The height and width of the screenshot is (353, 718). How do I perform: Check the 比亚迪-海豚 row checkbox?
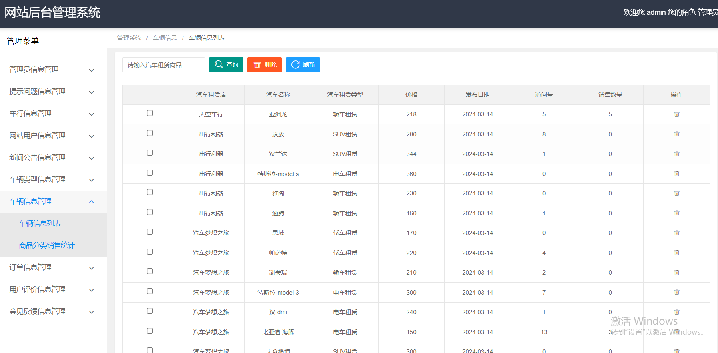(x=150, y=331)
